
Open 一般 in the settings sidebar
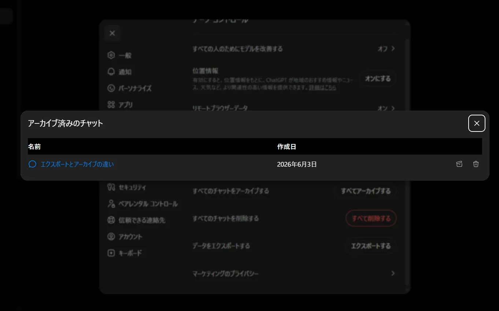[119, 55]
